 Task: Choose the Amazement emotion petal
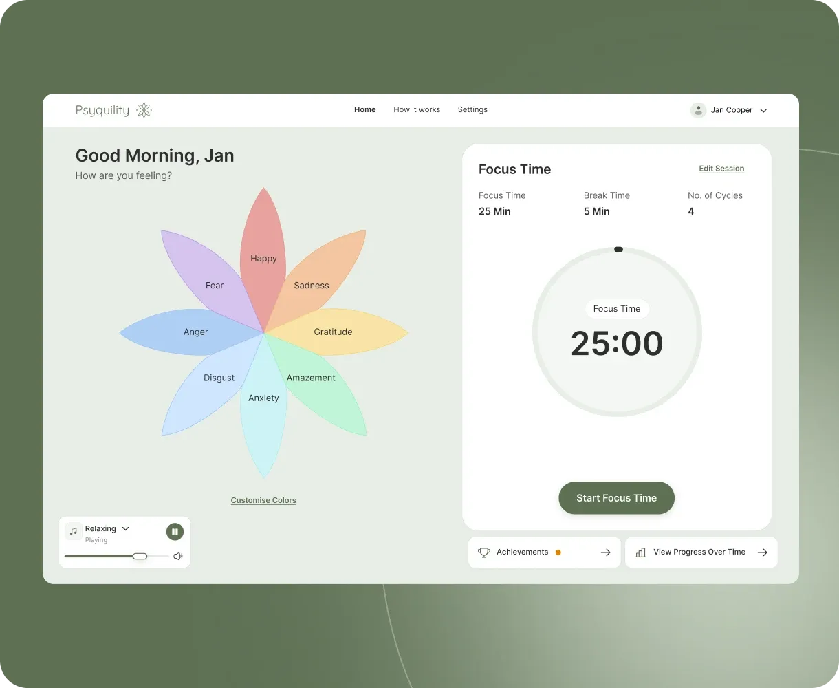pyautogui.click(x=312, y=378)
